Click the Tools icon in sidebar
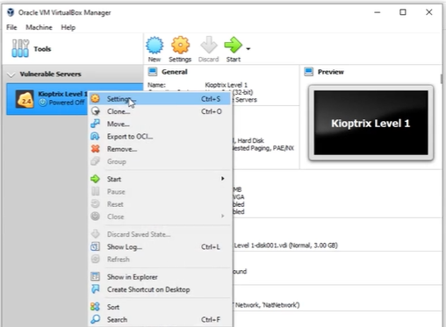This screenshot has width=446, height=327. (20, 48)
